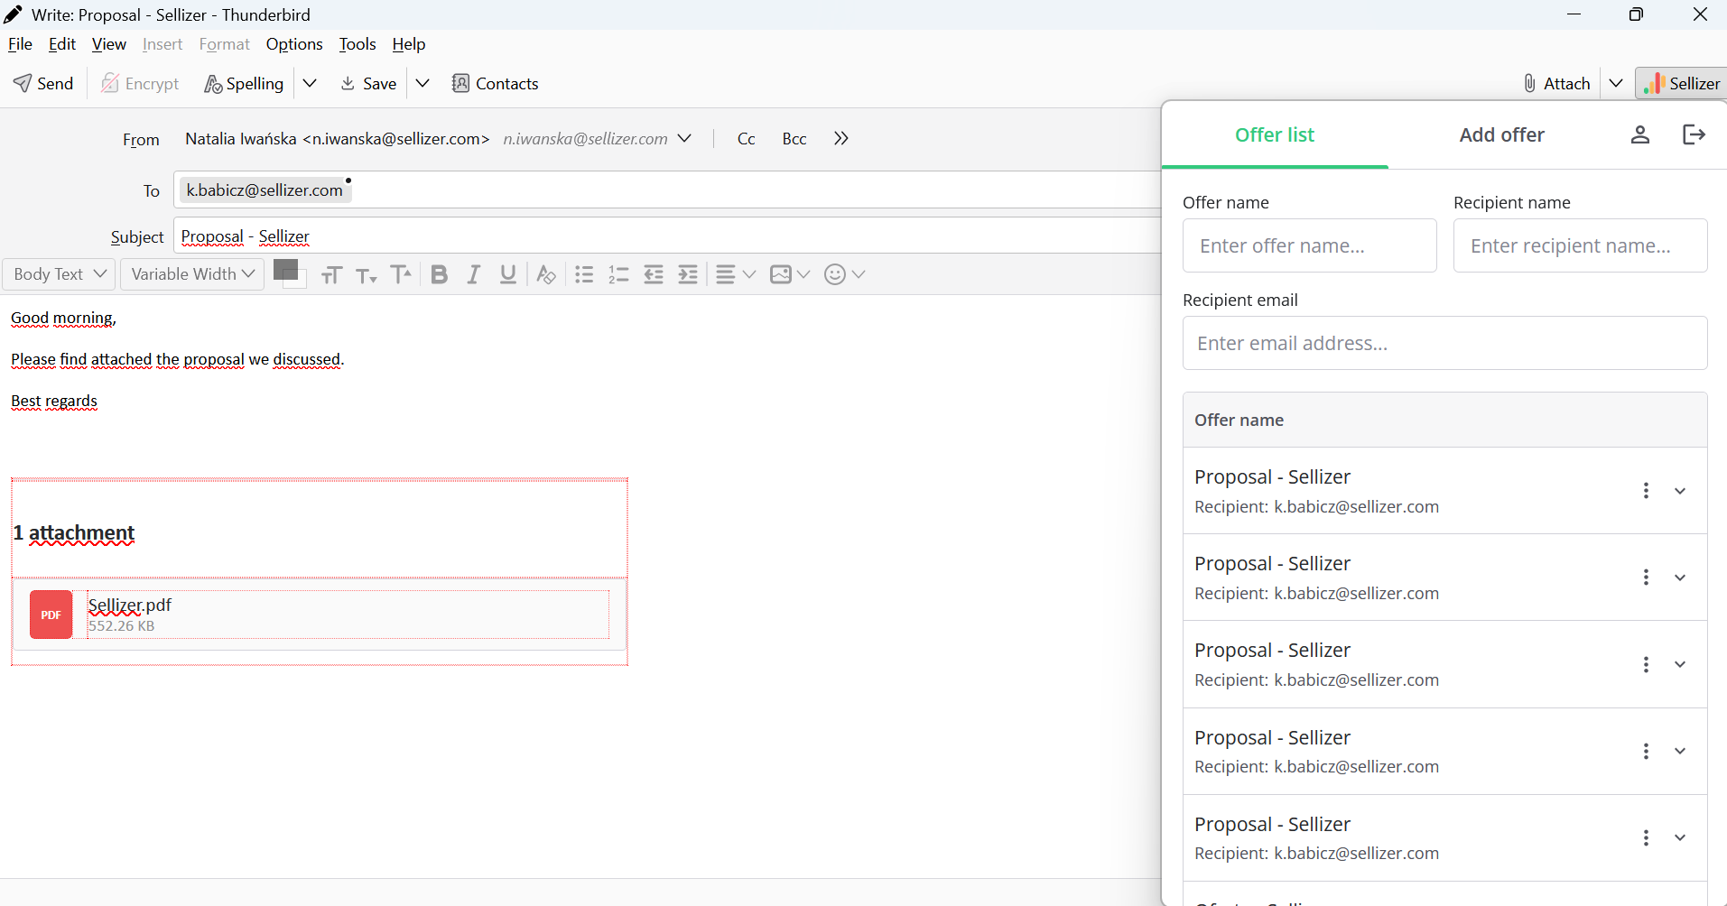The width and height of the screenshot is (1727, 906).
Task: Open the font size picker
Action: pyautogui.click(x=331, y=274)
